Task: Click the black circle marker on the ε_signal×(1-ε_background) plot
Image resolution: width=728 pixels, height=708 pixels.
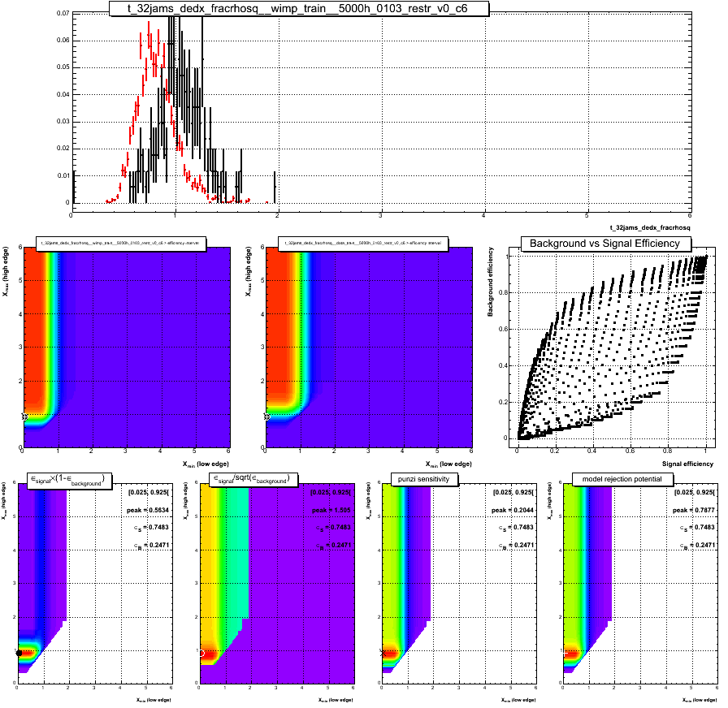Action: tap(19, 653)
